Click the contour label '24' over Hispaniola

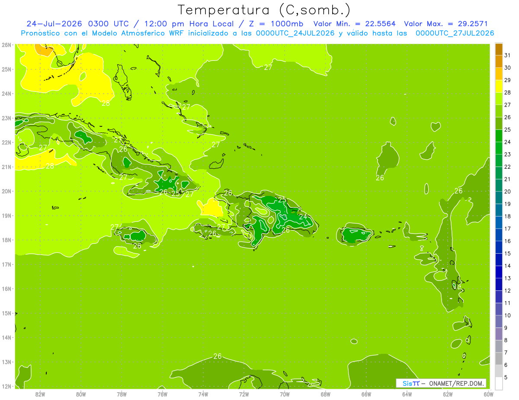click(x=303, y=217)
